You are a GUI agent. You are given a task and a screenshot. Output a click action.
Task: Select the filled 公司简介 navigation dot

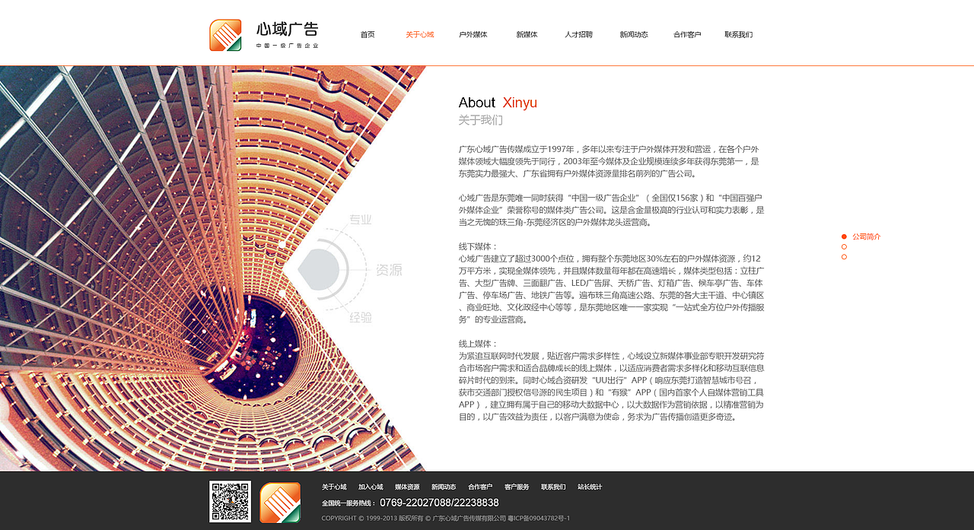click(844, 236)
